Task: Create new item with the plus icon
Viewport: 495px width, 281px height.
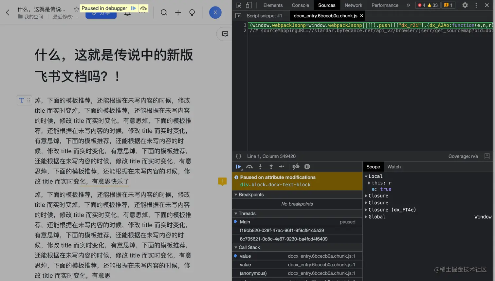Action: point(178,12)
